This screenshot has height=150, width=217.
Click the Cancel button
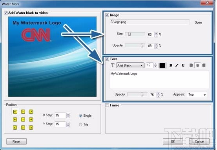(199, 141)
